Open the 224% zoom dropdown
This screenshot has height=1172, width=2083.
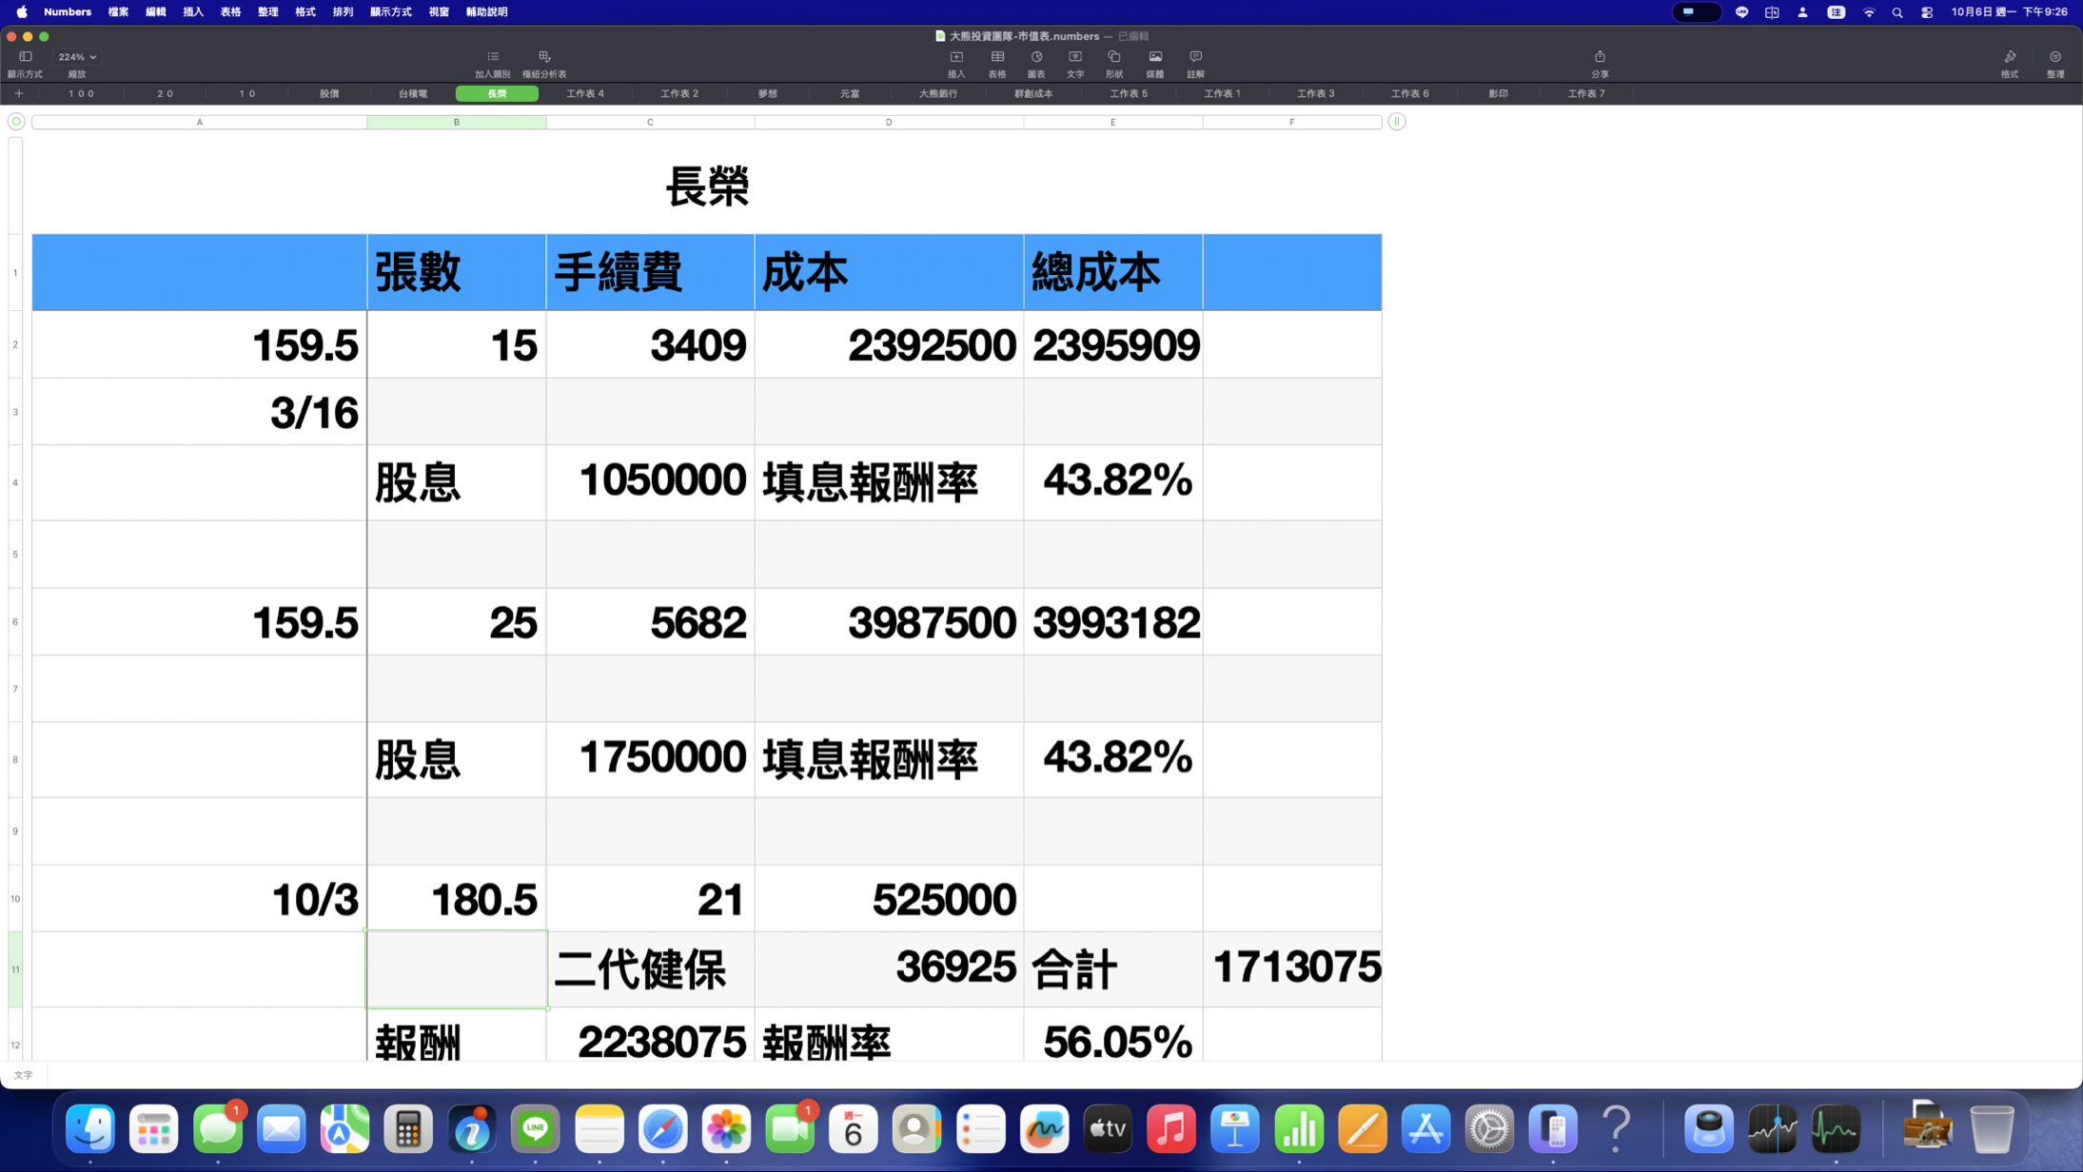tap(77, 57)
